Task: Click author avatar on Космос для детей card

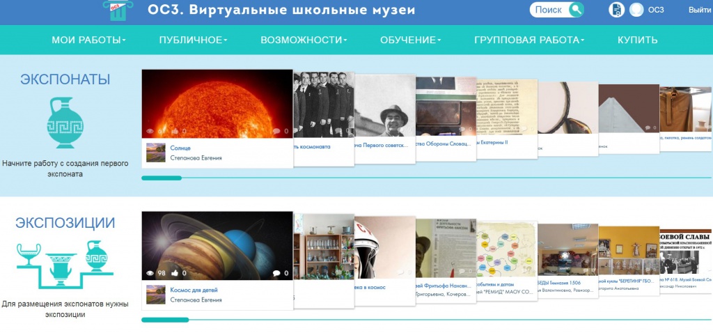Action: coord(155,295)
